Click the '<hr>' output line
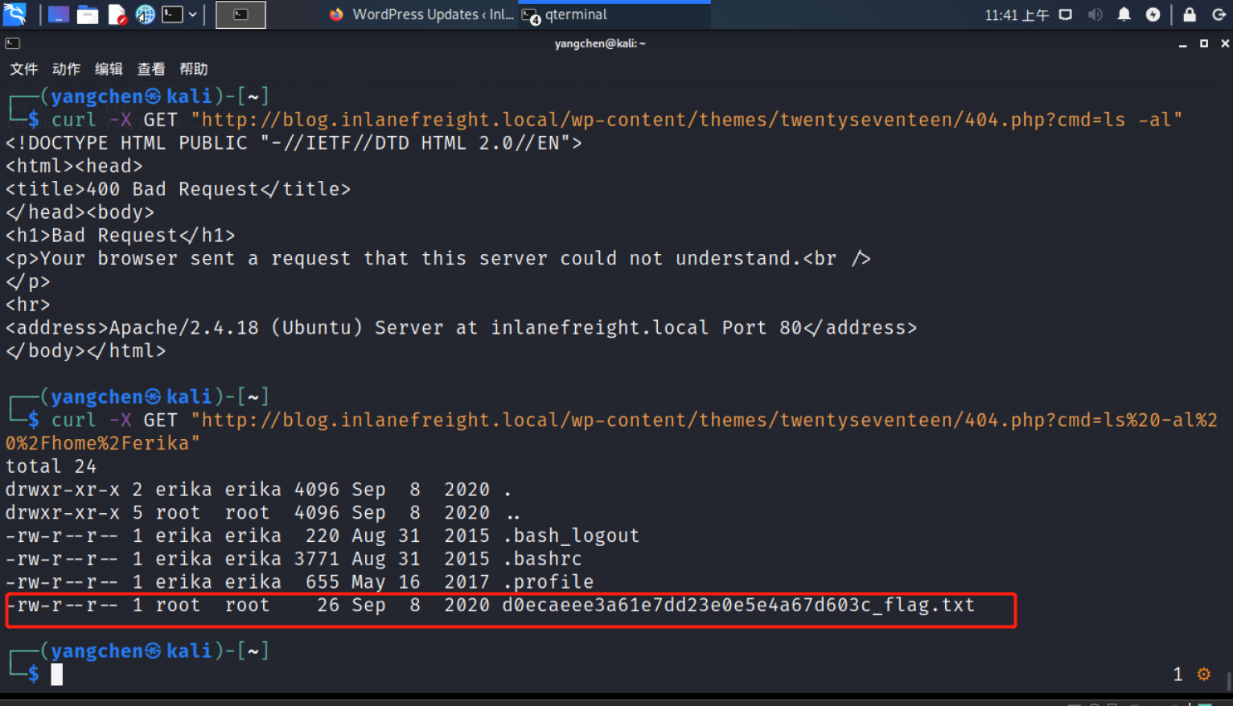Screen dimensions: 1233x706 (x=28, y=306)
